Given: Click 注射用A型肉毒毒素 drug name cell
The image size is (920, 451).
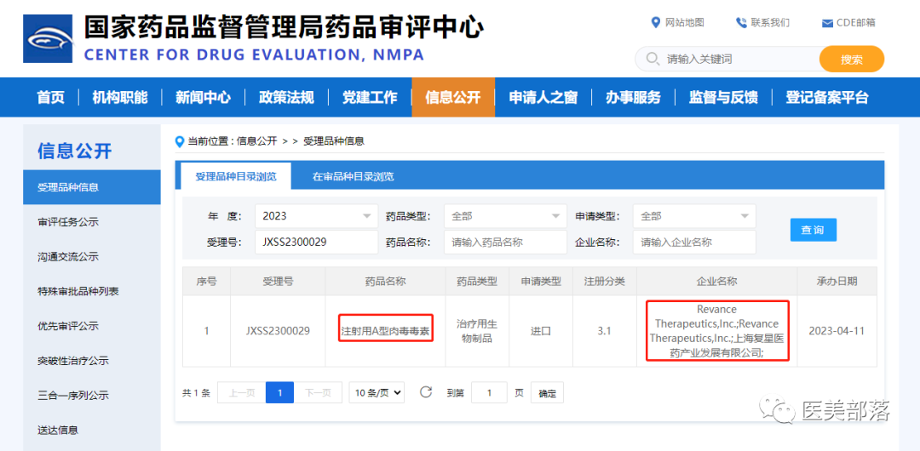Looking at the screenshot, I should [x=386, y=331].
